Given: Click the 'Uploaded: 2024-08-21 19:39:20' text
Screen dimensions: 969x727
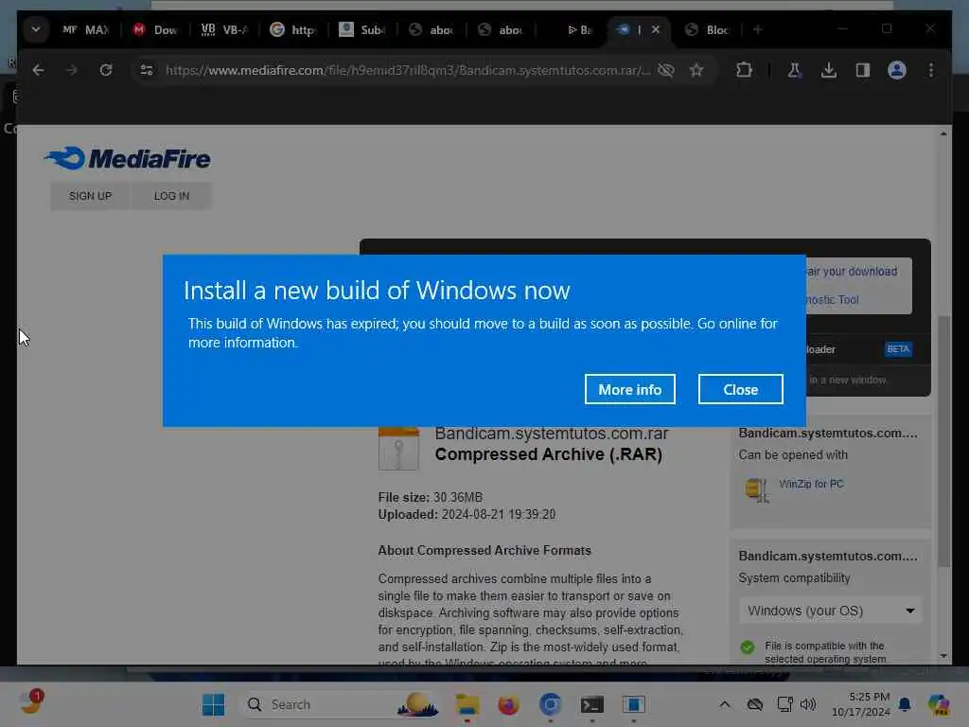Looking at the screenshot, I should point(467,514).
